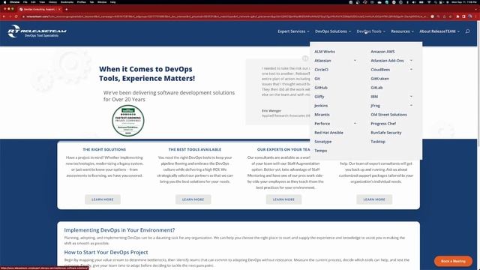The image size is (480, 270).
Task: Open the Bookmarks menu in macOS menu bar
Action: pos(67,2)
